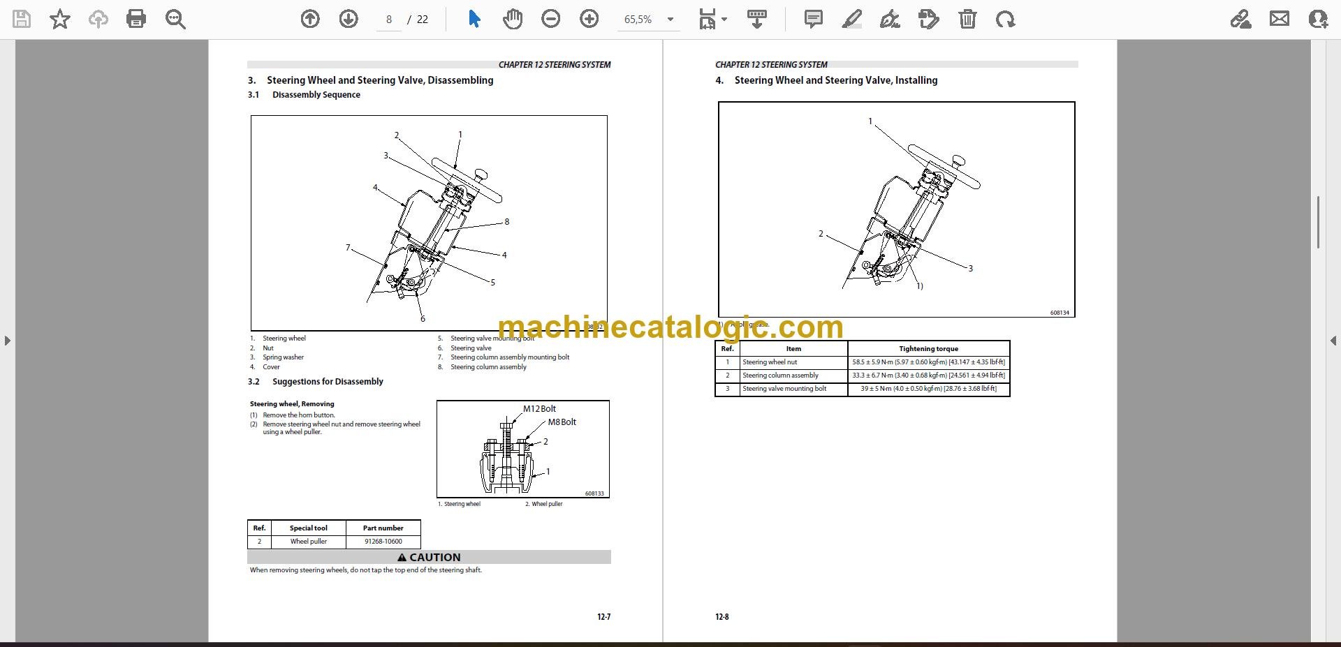
Task: Click the Save file icon
Action: (x=22, y=19)
